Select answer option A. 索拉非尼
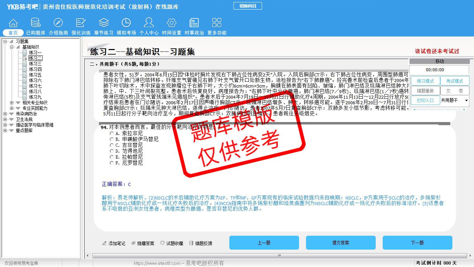Image resolution: width=474 pixels, height=267 pixels. 112,133
